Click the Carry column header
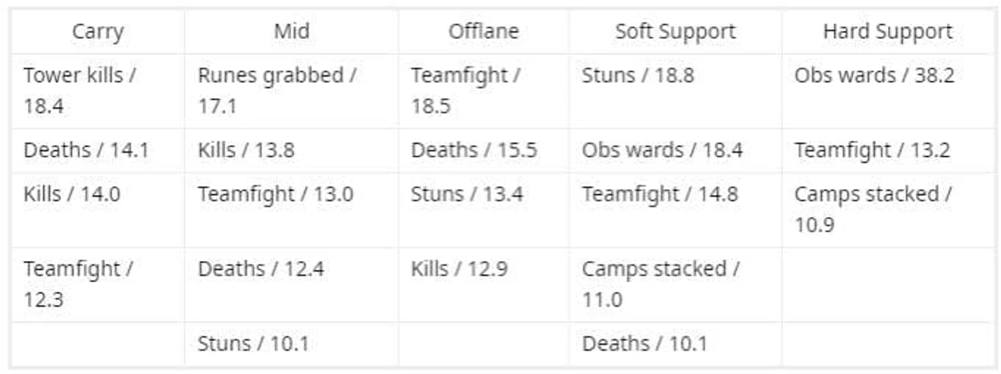The width and height of the screenshot is (1001, 374). pyautogui.click(x=97, y=32)
